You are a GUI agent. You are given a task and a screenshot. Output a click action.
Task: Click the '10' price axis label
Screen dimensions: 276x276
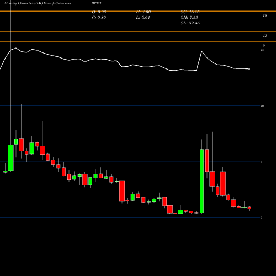coord(262,106)
